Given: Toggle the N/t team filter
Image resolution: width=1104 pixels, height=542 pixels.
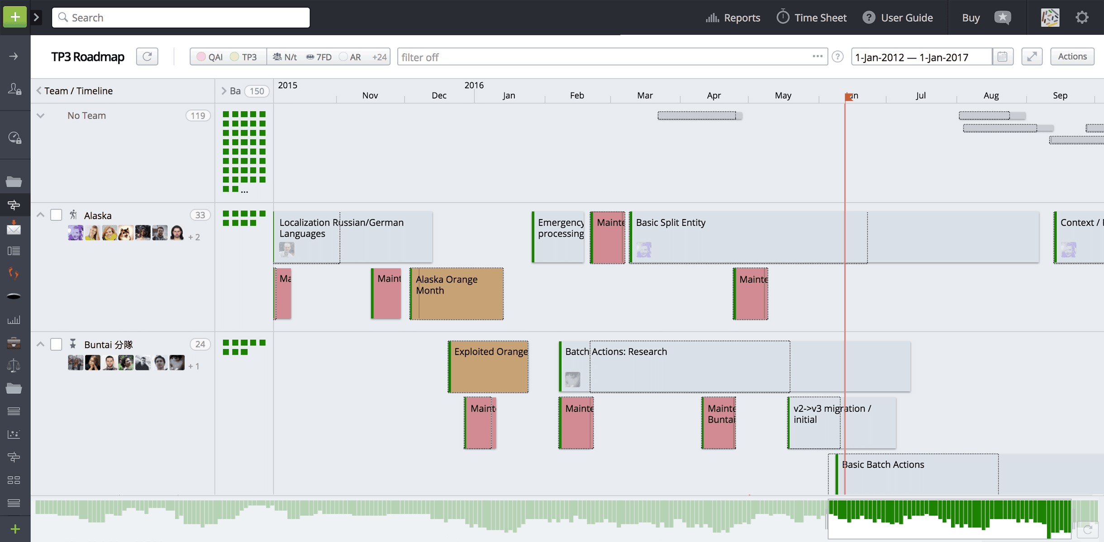Looking at the screenshot, I should coord(285,57).
